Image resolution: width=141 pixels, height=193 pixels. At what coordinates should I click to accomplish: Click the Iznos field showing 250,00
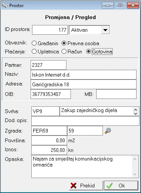pos(49,150)
